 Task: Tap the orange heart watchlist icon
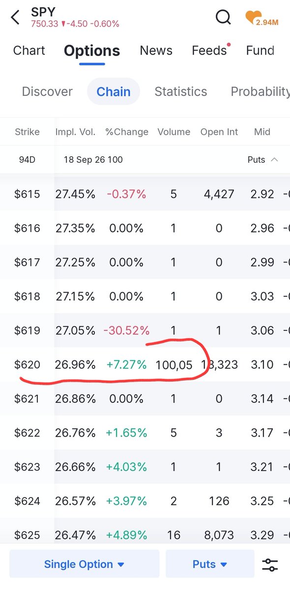coord(254,17)
